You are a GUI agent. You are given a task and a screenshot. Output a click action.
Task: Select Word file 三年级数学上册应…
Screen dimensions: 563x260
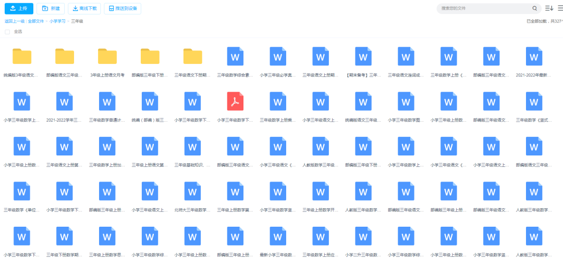coord(321,236)
